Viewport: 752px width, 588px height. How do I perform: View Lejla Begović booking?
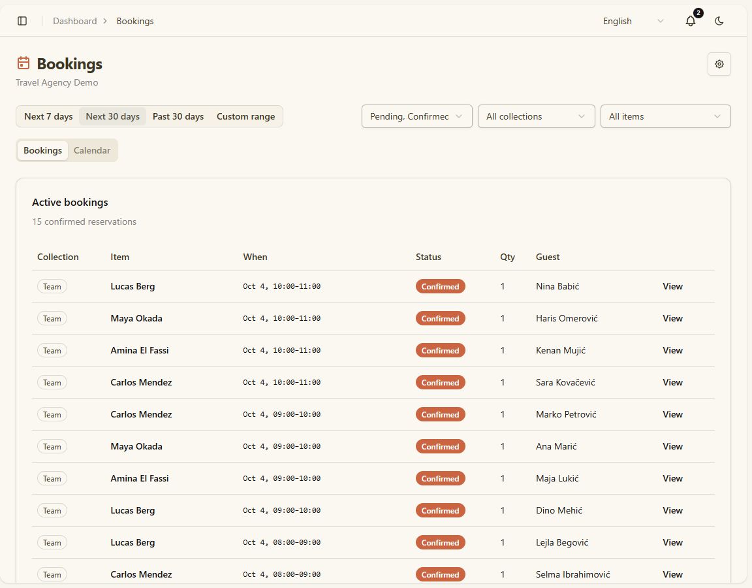point(672,542)
